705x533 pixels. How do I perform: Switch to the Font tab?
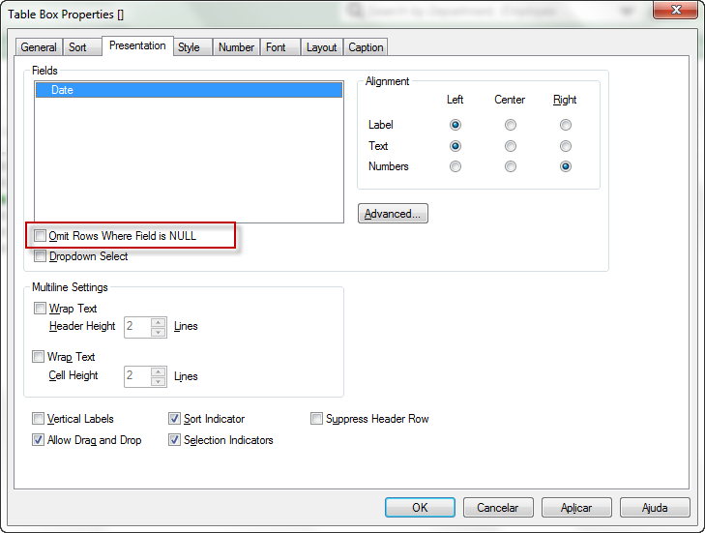pos(279,47)
